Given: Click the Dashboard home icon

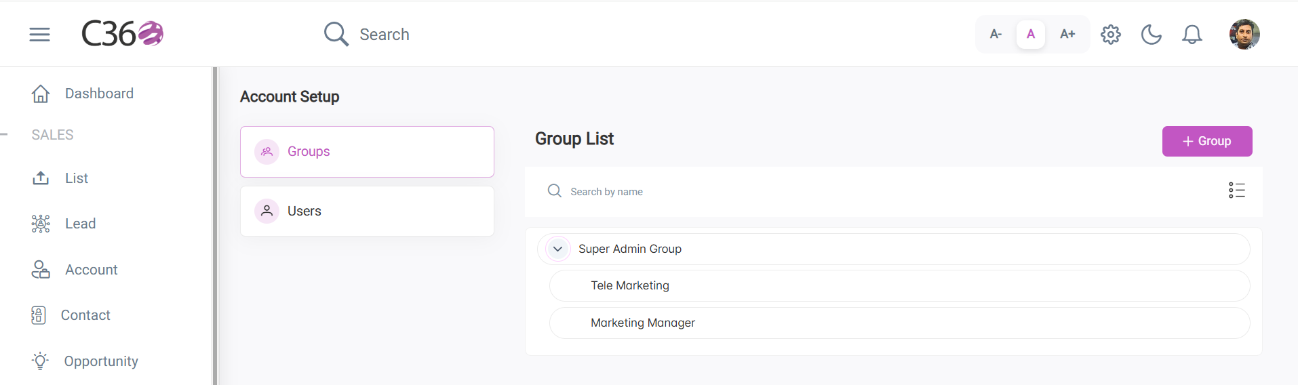Looking at the screenshot, I should 41,94.
